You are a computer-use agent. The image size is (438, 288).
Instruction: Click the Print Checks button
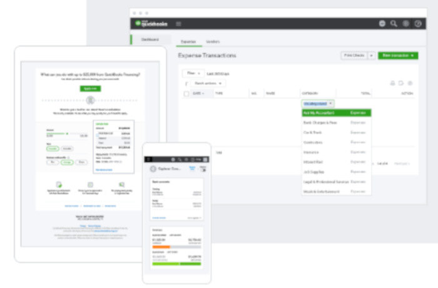click(x=354, y=56)
